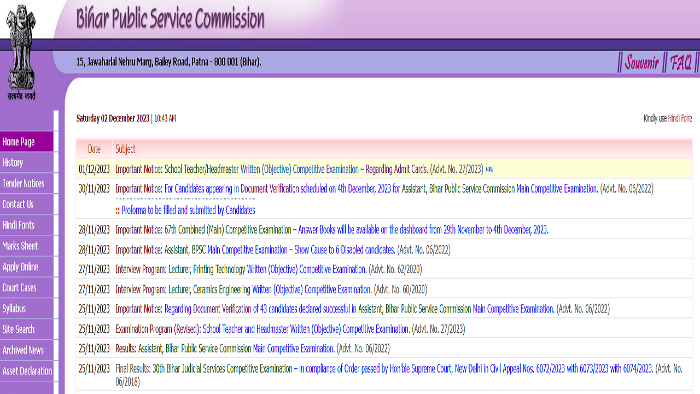View the Souvenir page
Screen dimensions: 700x394
pyautogui.click(x=642, y=62)
